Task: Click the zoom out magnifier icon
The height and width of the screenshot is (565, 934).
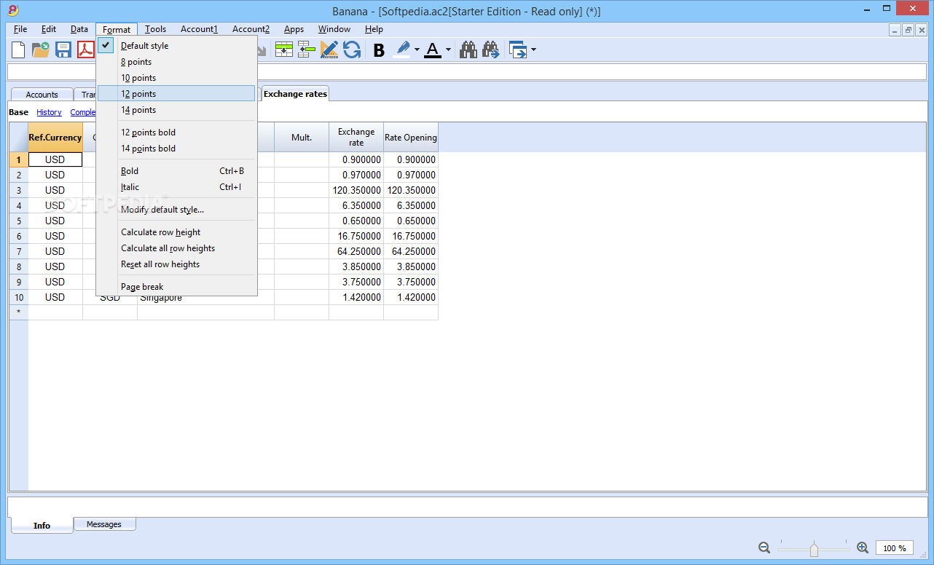Action: coord(764,548)
